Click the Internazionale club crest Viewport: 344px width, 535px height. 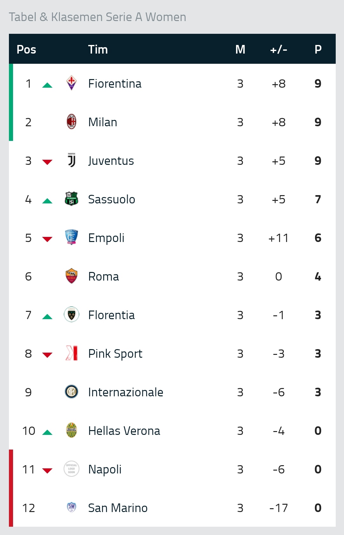coord(71,392)
